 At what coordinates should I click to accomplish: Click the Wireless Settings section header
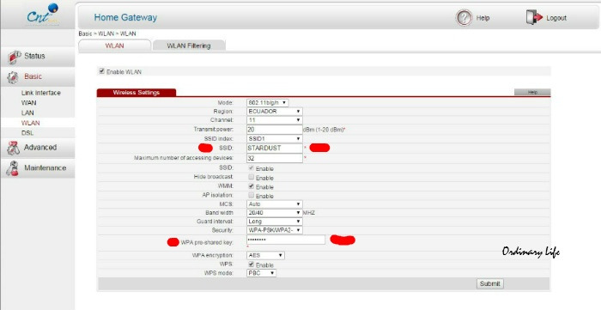136,93
